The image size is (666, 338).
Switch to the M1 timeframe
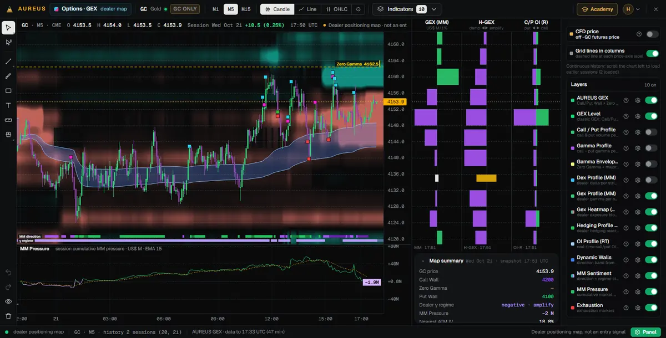click(215, 9)
